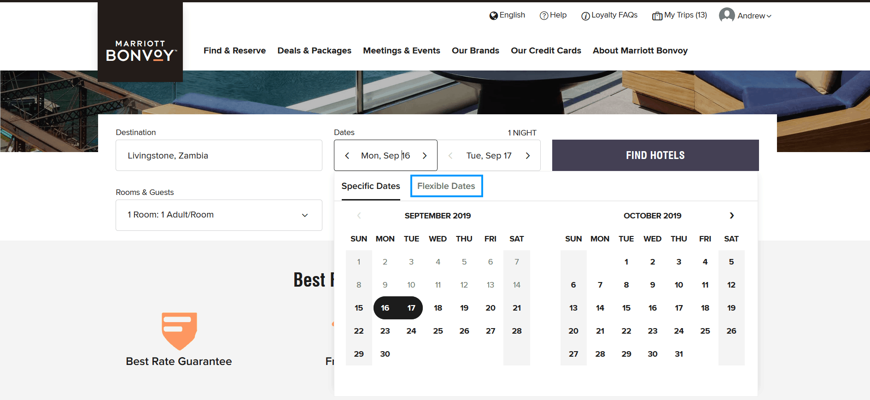Choose October 14 in the calendar

tap(600, 308)
